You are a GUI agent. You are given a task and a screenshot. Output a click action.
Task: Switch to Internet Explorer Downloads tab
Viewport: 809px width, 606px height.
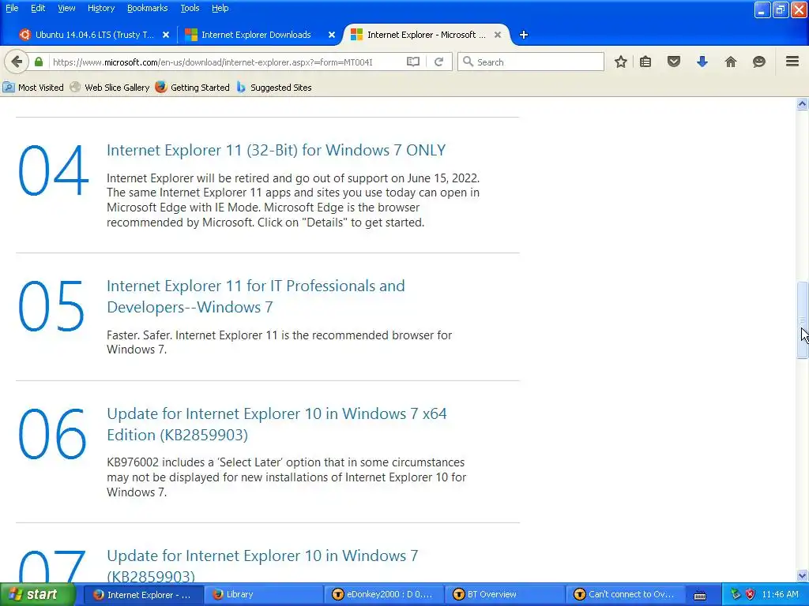coord(256,35)
